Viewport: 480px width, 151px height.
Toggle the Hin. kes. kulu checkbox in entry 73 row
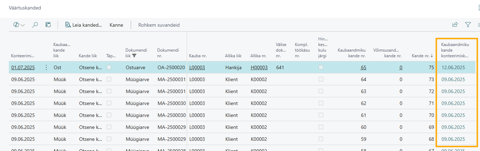click(x=321, y=79)
